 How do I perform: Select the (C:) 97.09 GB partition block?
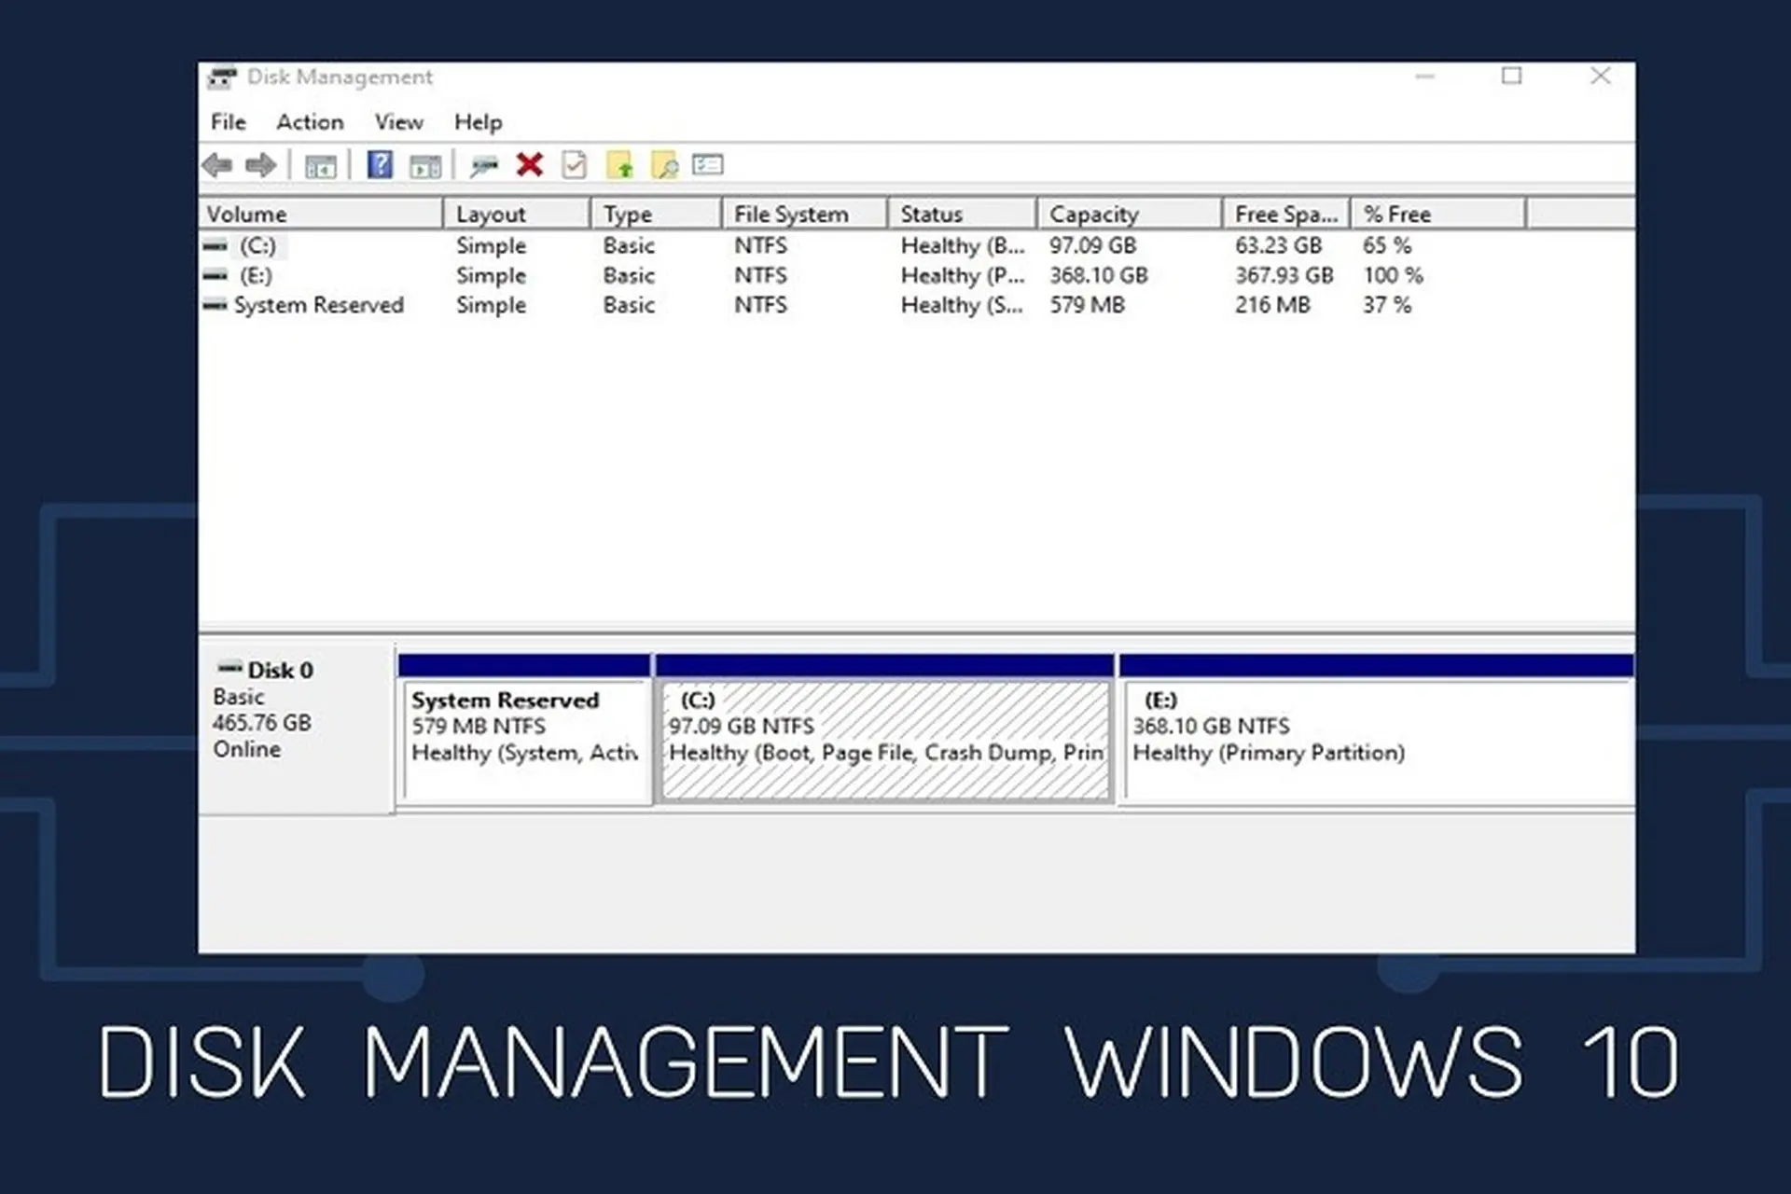(885, 729)
